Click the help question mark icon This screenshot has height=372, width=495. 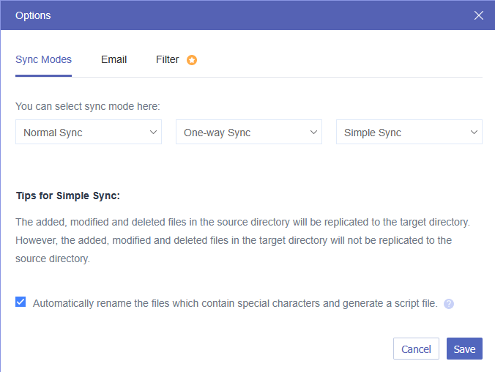click(449, 303)
